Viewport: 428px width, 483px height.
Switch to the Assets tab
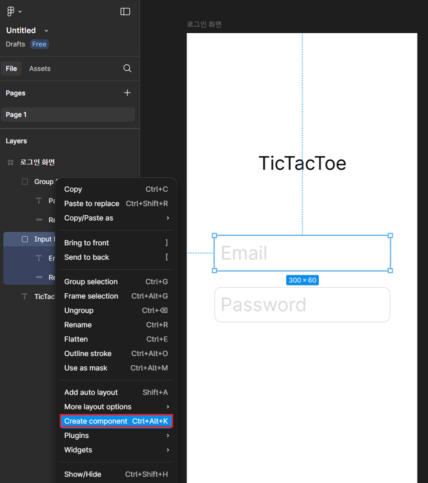40,68
